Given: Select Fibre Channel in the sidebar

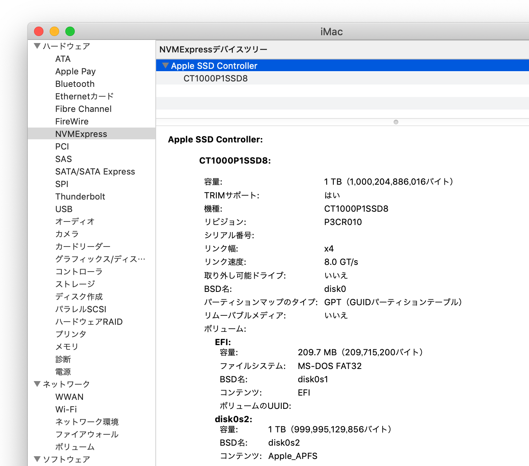Looking at the screenshot, I should (x=83, y=109).
